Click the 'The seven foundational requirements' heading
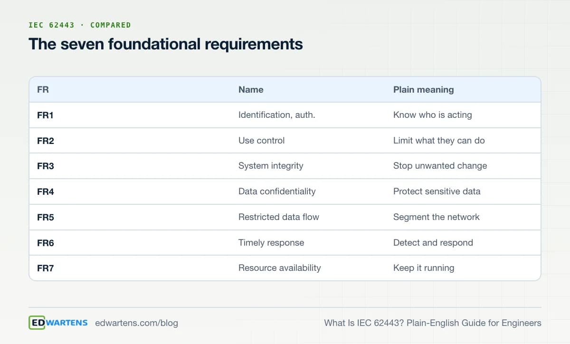 point(166,44)
